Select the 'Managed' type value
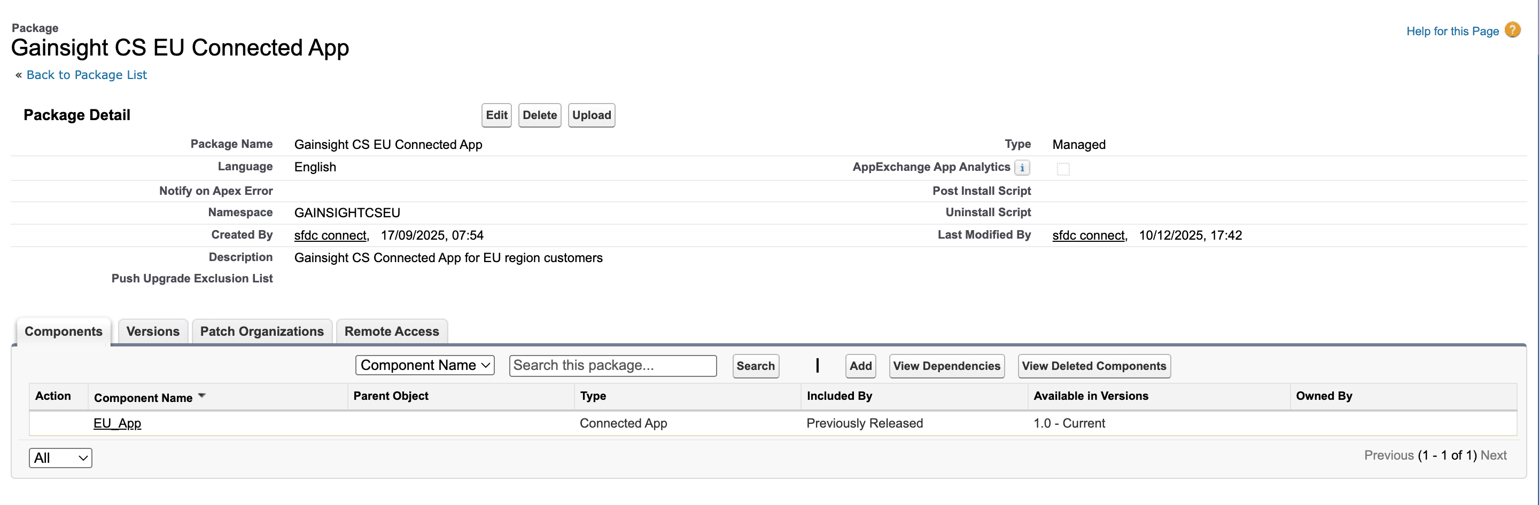 pyautogui.click(x=1078, y=145)
